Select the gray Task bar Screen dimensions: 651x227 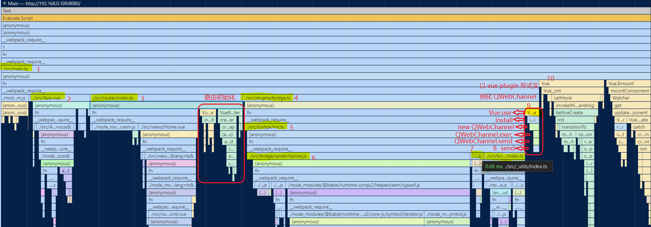click(325, 11)
